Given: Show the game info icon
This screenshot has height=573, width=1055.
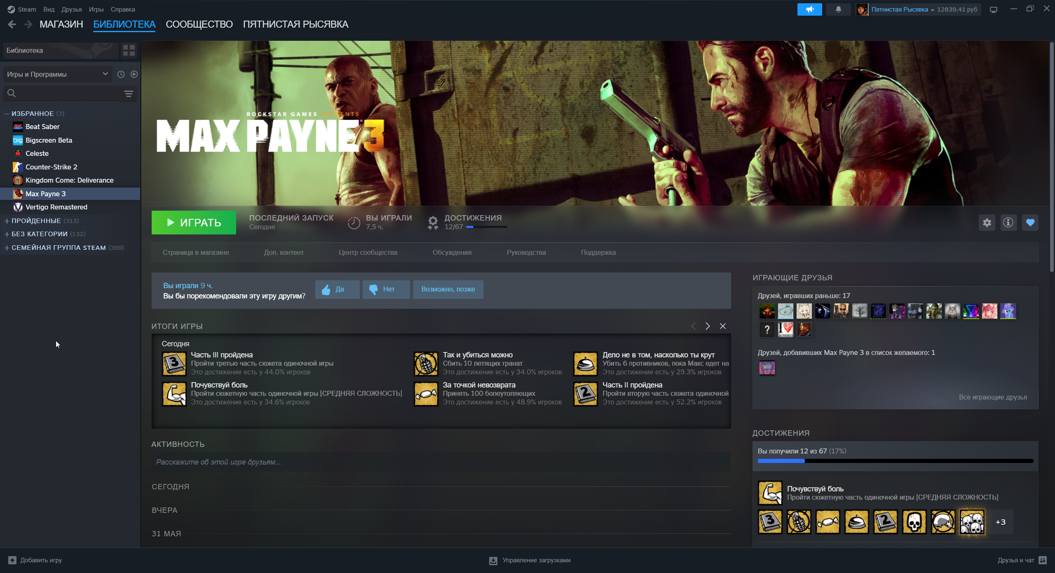Looking at the screenshot, I should click(1008, 223).
